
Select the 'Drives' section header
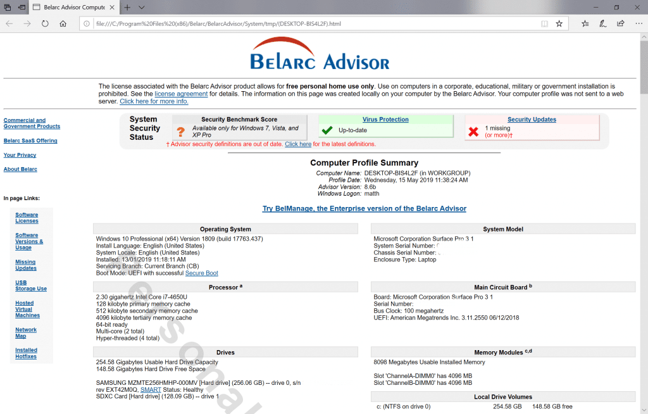226,353
